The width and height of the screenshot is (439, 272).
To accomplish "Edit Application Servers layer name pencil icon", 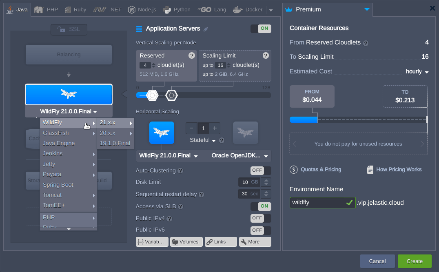I will click(206, 29).
